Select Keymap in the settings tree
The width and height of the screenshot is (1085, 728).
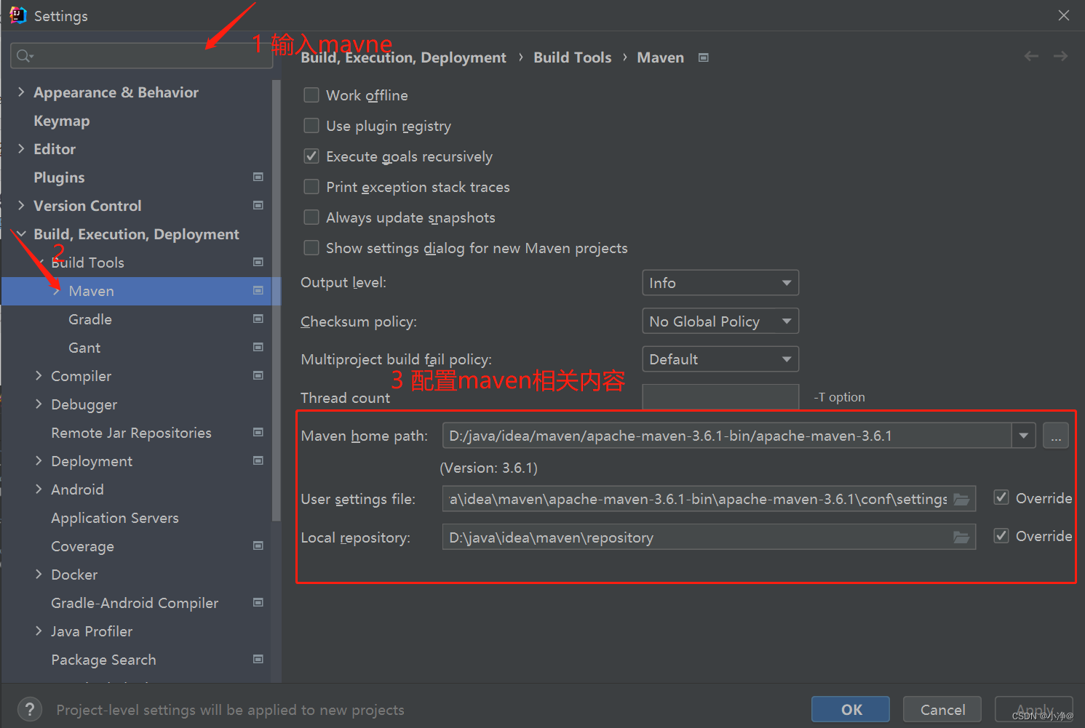pyautogui.click(x=62, y=121)
